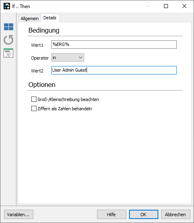Click the Operator dropdown chevron arrow
Image resolution: width=194 pixels, height=223 pixels.
(x=81, y=58)
